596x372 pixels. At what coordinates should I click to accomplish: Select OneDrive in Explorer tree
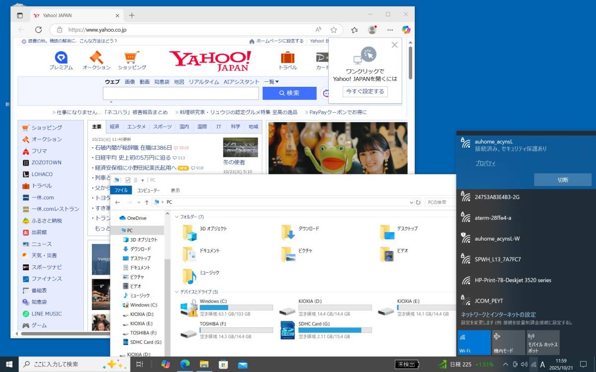click(x=137, y=218)
